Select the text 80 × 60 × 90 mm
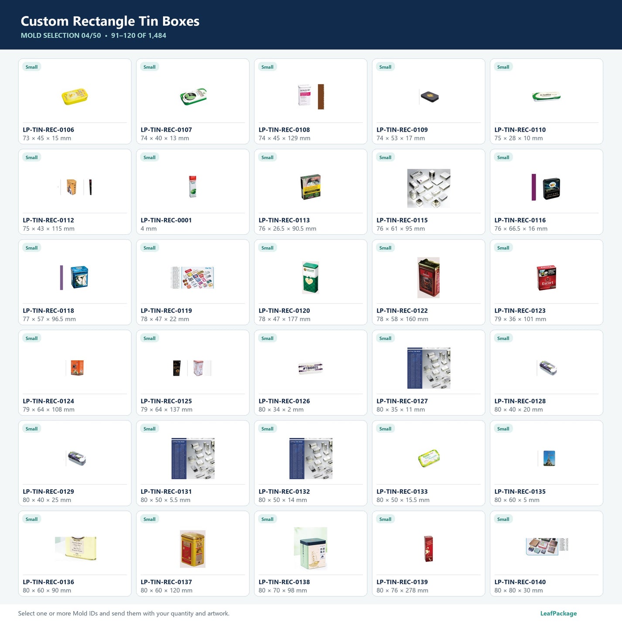The height and width of the screenshot is (622, 622). tap(47, 590)
